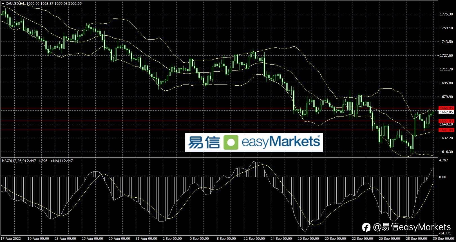Click the 1616.30 price axis label

446,152
